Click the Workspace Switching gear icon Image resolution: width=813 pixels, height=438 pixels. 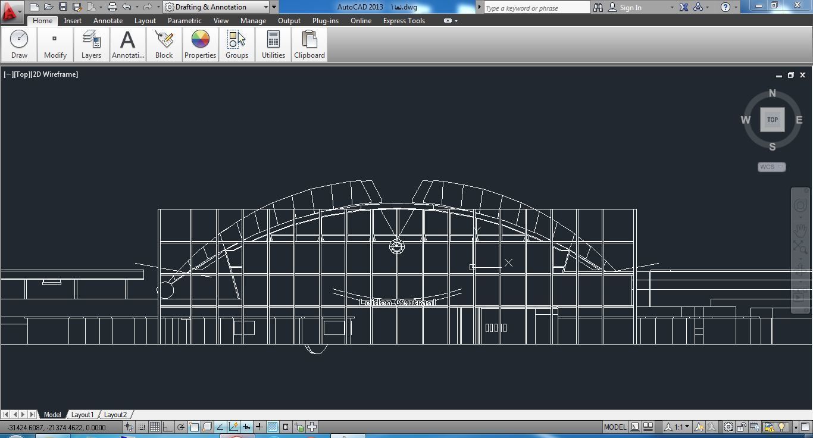pos(728,427)
